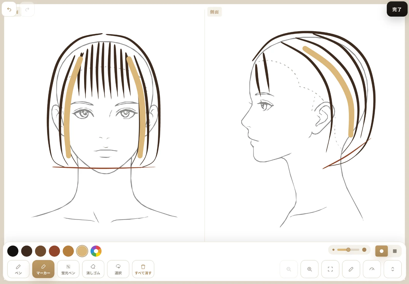Adjust the brush size slider handle
This screenshot has height=284, width=409.
click(x=348, y=250)
